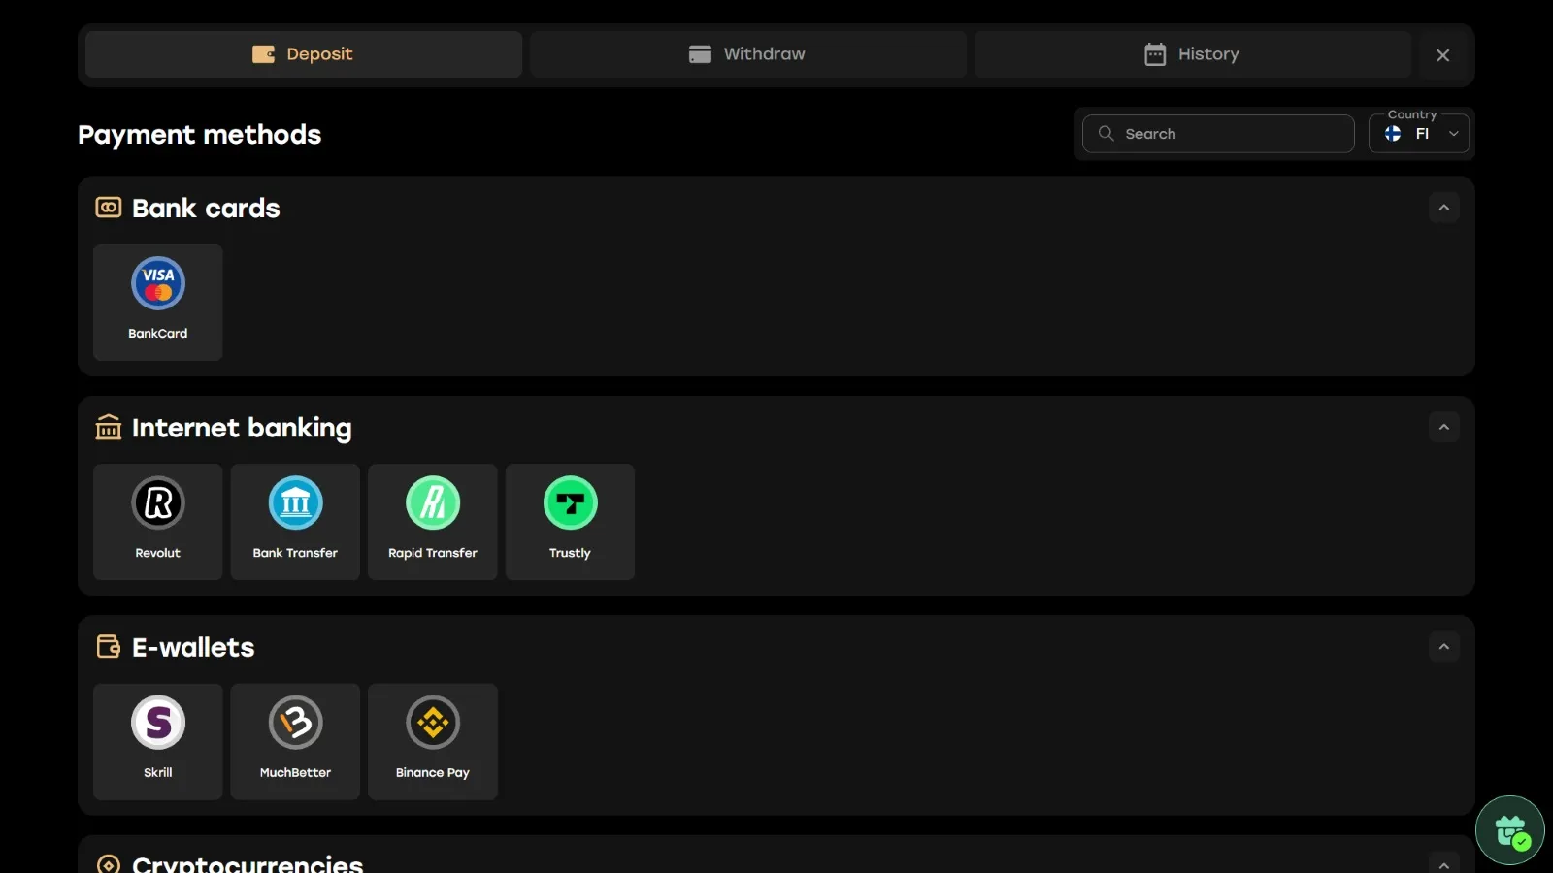This screenshot has height=873, width=1553.
Task: Select Binance Pay e-wallet
Action: click(432, 741)
